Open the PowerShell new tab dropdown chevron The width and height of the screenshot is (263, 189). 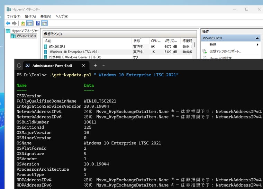click(x=103, y=65)
